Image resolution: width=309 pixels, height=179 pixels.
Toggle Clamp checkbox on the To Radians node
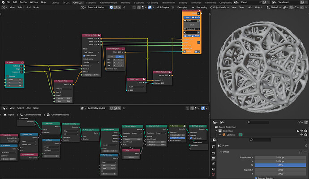[x=2, y=156]
